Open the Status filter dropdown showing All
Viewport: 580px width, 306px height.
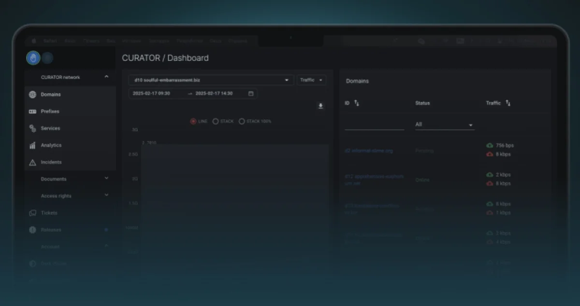click(x=445, y=125)
